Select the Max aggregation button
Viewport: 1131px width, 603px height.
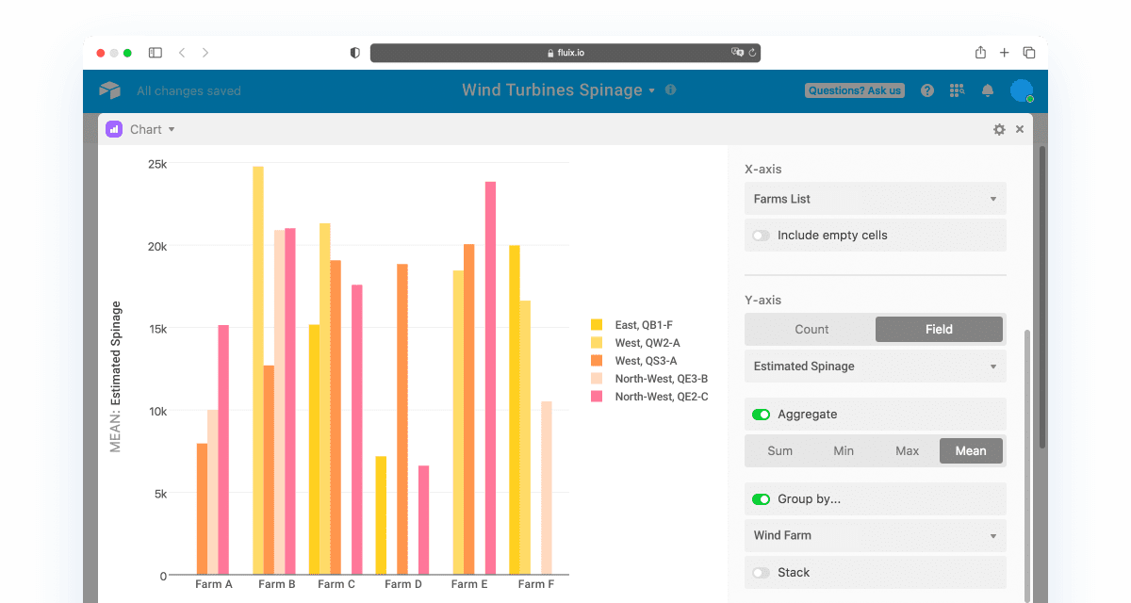pos(907,451)
